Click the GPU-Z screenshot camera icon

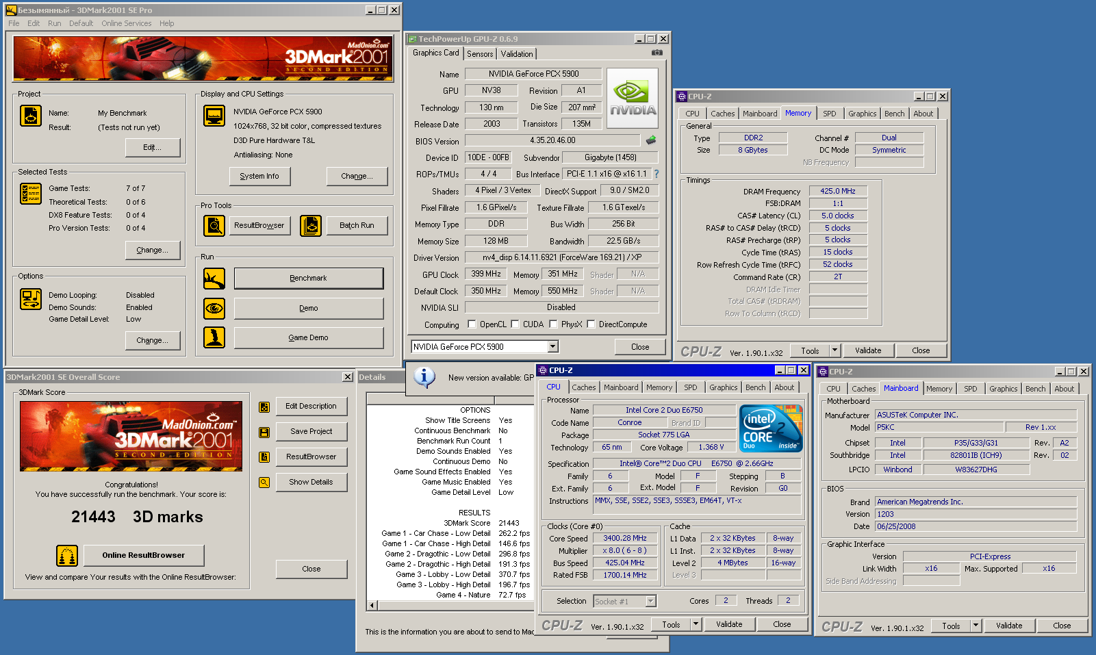[x=657, y=53]
